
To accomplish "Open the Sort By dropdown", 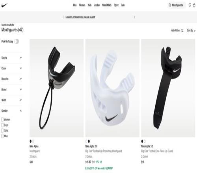I will (x=191, y=31).
